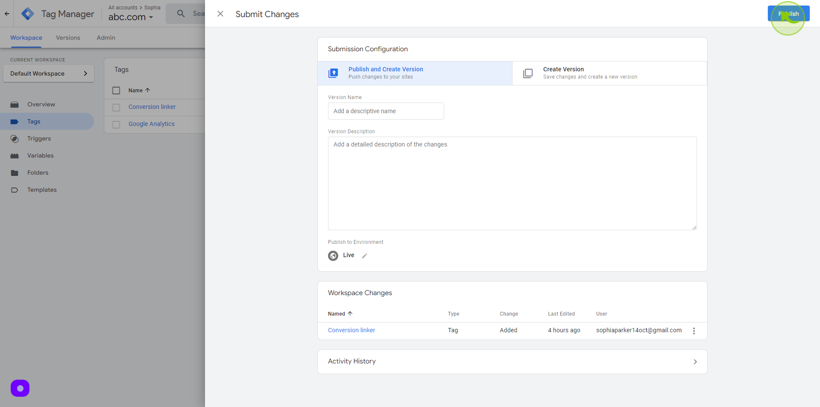Viewport: 820px width, 407px height.
Task: Click the User column header
Action: pos(601,313)
